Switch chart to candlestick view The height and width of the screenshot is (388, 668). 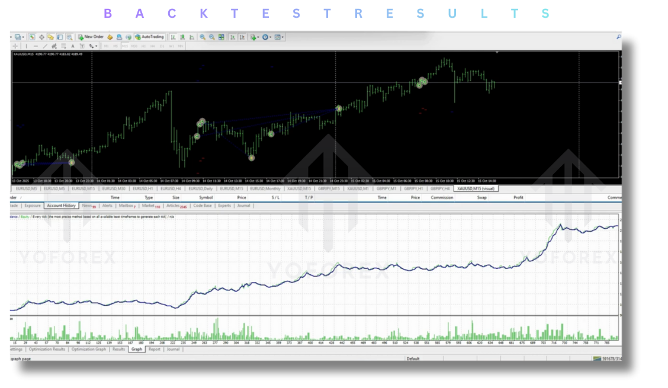click(182, 36)
